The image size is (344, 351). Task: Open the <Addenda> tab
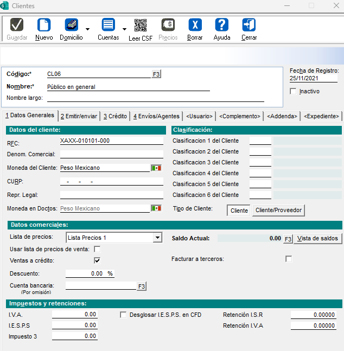coord(282,117)
